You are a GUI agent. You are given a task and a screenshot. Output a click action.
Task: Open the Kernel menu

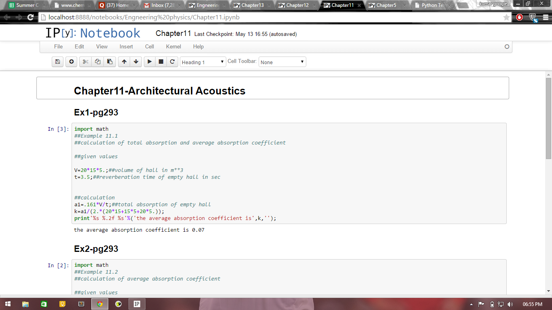173,46
